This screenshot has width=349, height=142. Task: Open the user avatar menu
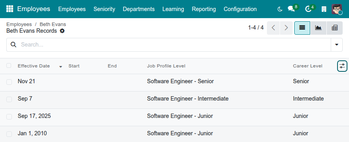[337, 9]
